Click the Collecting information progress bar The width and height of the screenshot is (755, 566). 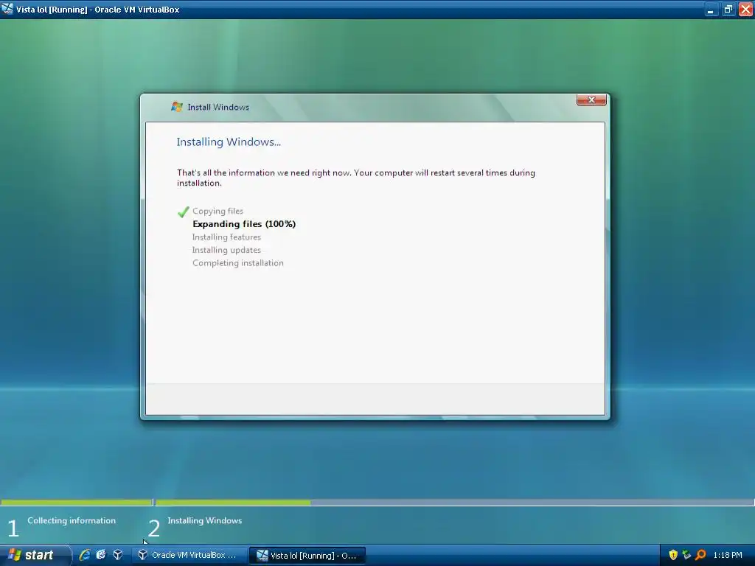(x=76, y=502)
